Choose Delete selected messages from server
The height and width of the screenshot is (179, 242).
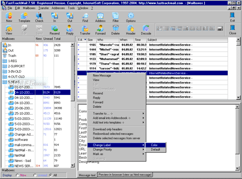116,138
